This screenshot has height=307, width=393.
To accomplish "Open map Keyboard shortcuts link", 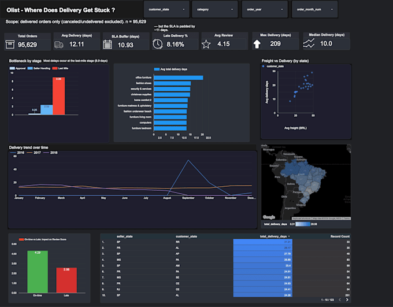I will (302, 219).
